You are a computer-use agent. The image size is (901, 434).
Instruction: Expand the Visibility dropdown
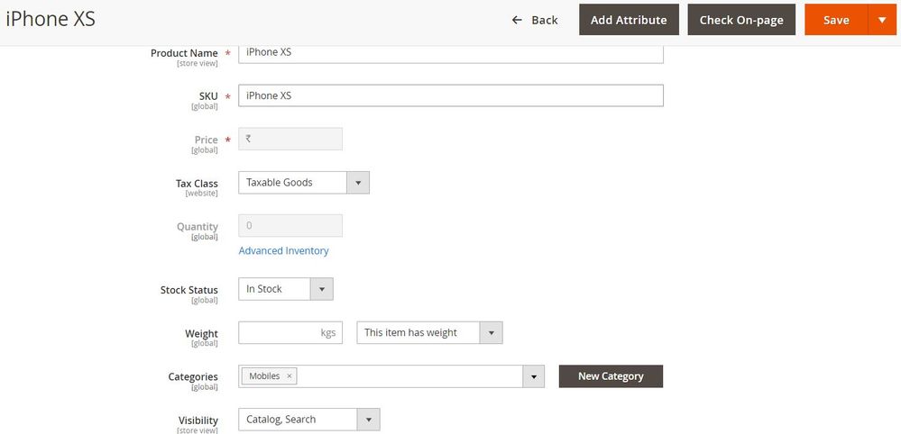pos(368,420)
